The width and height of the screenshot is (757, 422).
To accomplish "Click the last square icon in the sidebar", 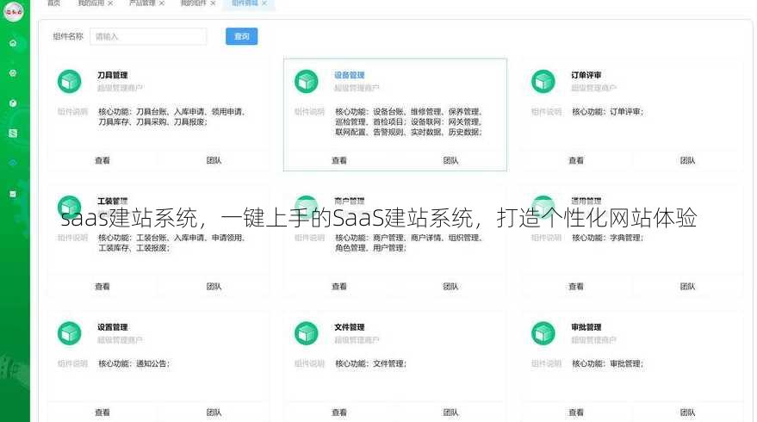I will click(x=13, y=194).
